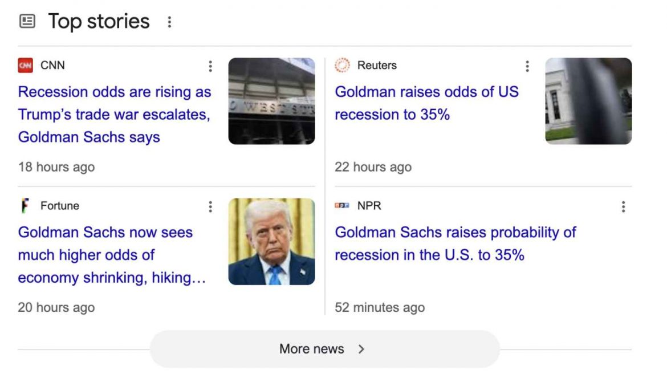The image size is (667, 378).
Task: Open the Top stories three-dot menu
Action: [x=169, y=22]
